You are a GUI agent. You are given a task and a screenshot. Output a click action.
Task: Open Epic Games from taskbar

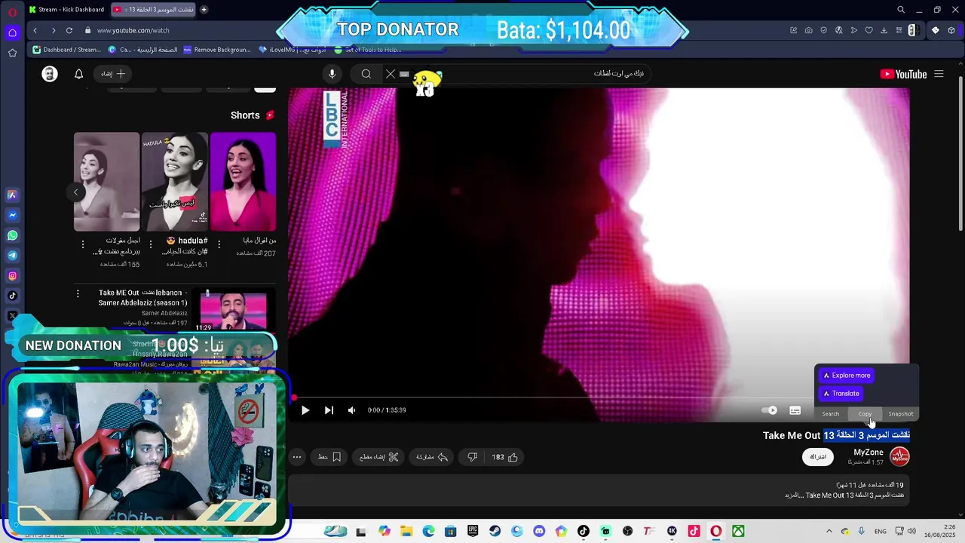pos(473,532)
